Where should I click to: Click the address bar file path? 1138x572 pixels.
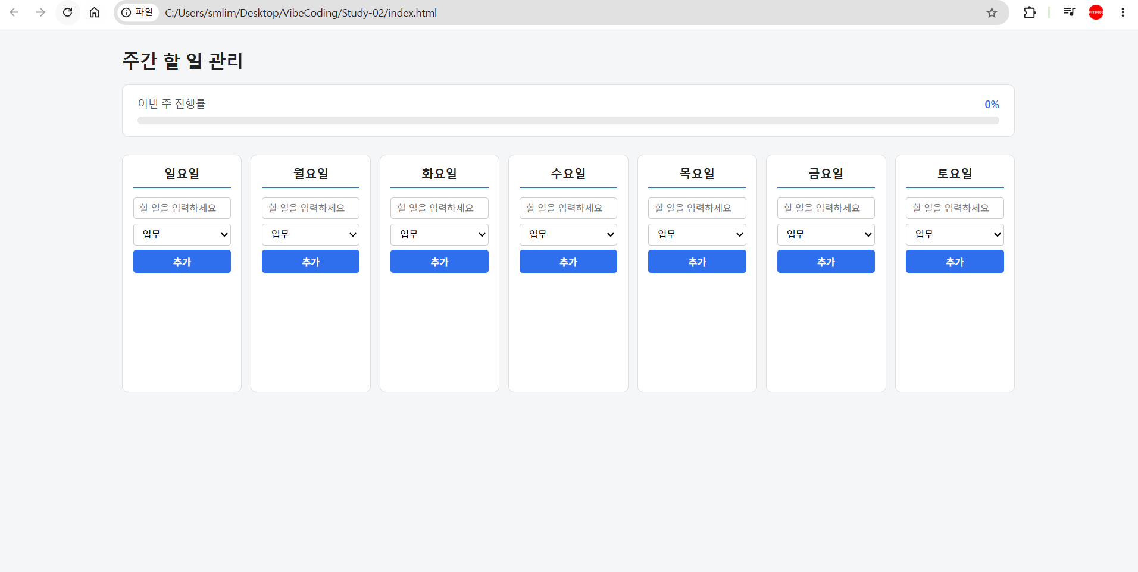[x=301, y=13]
